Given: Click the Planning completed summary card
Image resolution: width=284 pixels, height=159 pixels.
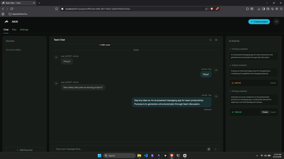Looking at the screenshot, I should [x=253, y=100].
